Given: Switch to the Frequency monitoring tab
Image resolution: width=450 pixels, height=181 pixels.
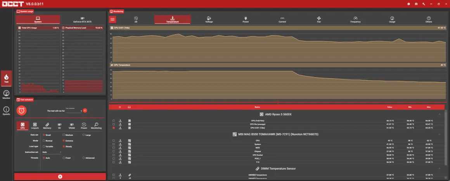Looking at the screenshot, I should pyautogui.click(x=355, y=19).
